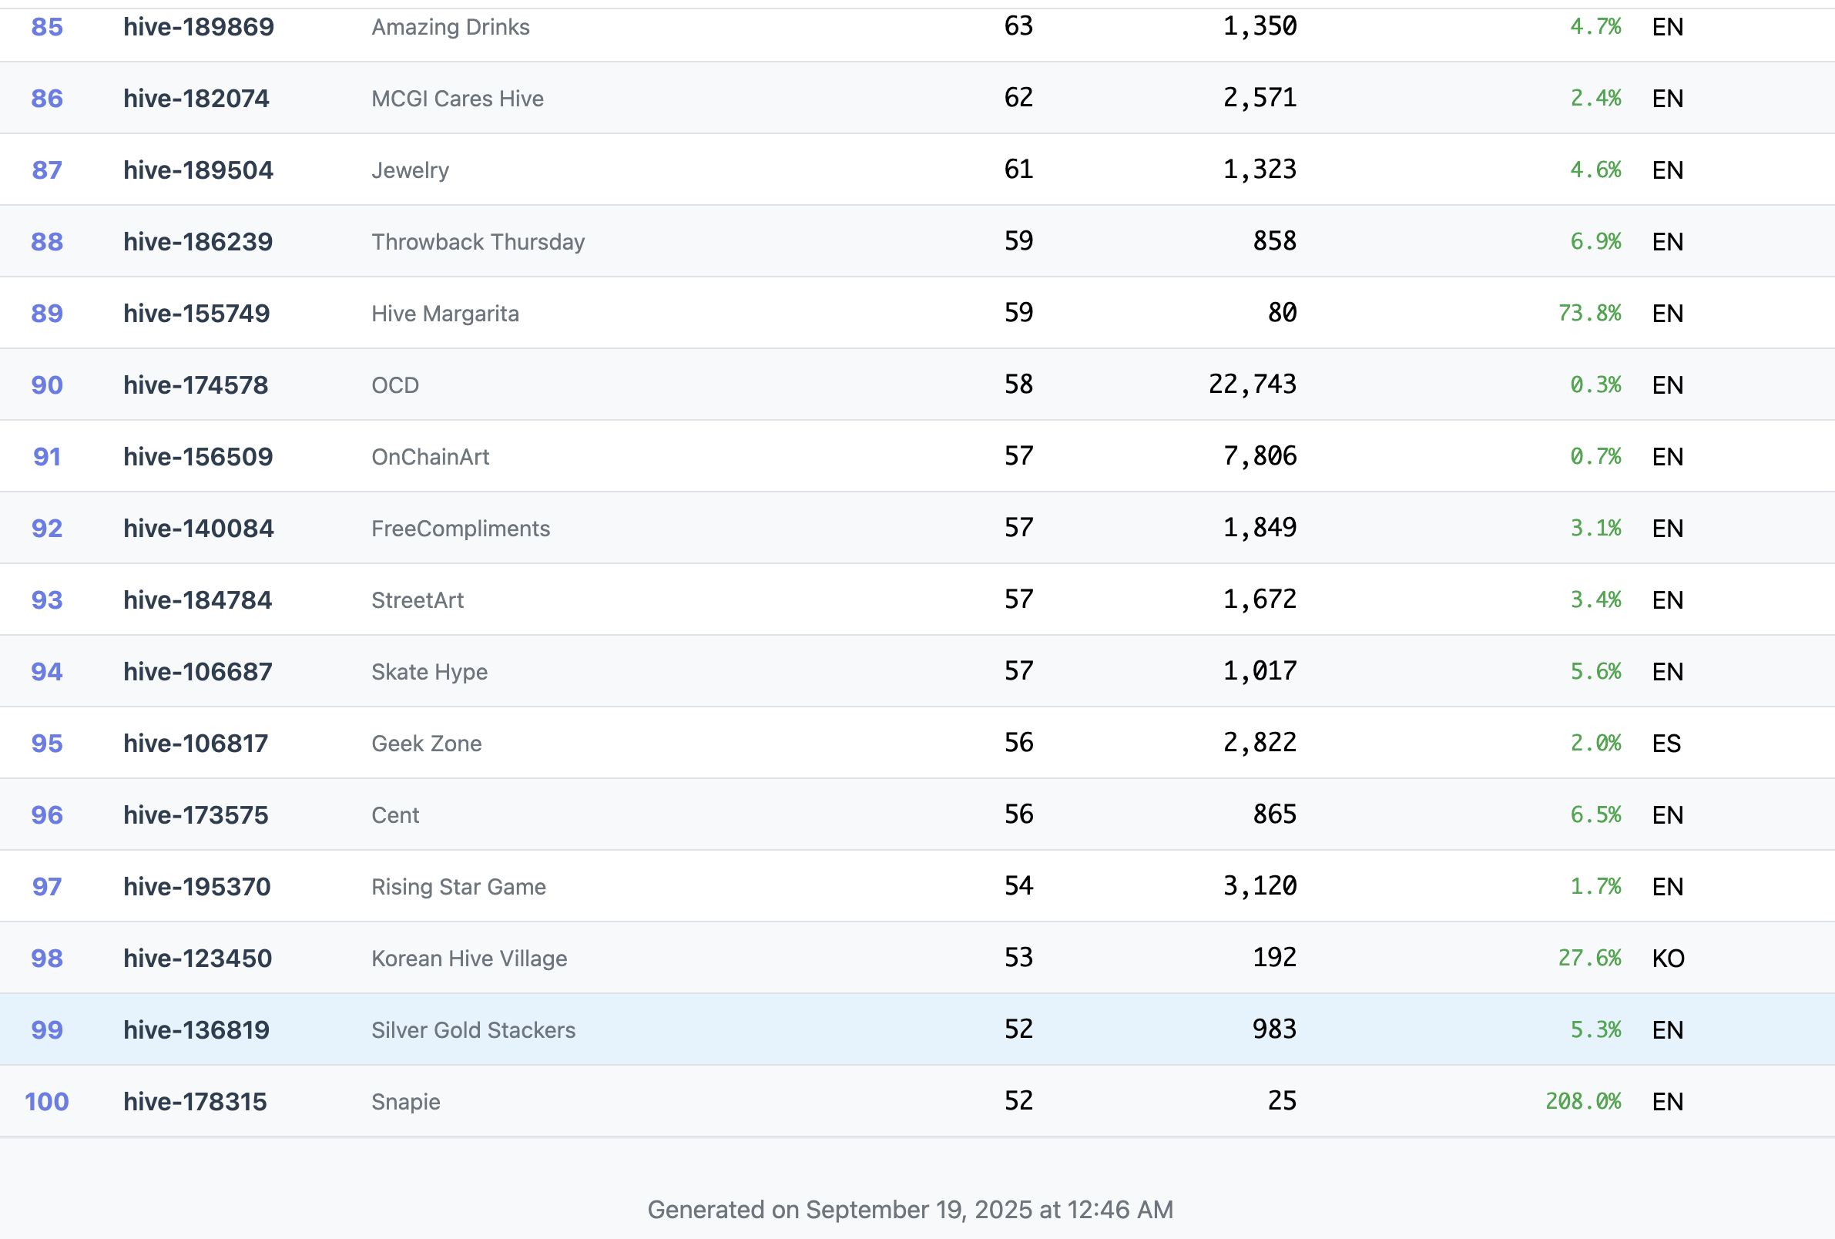
Task: Open the hive-178315 Snapie ID
Action: 195,1102
